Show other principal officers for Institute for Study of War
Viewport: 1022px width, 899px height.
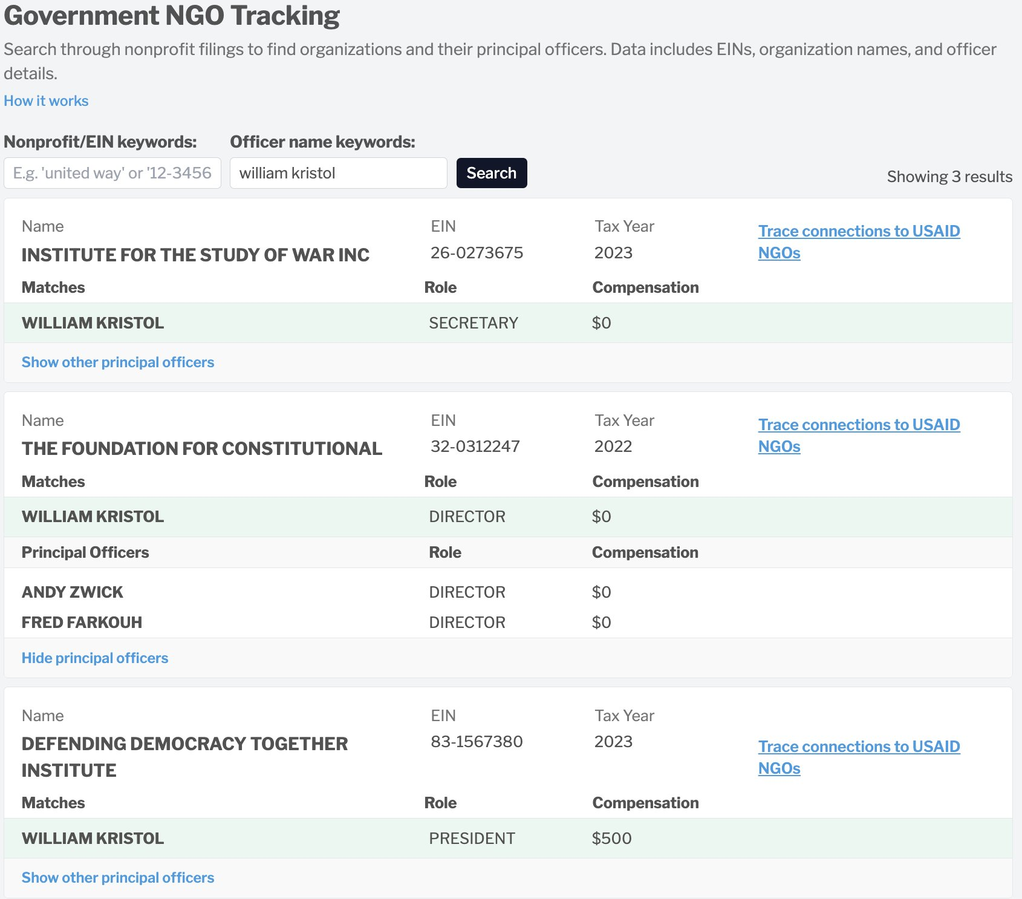[118, 362]
